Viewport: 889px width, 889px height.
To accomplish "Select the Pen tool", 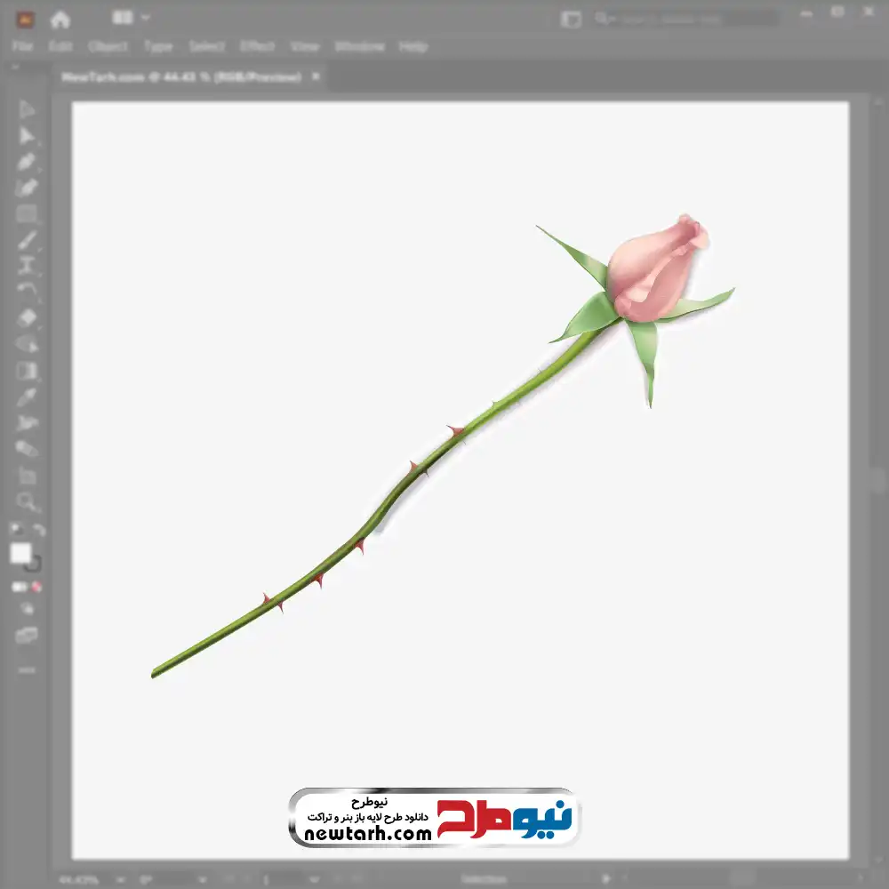I will (27, 162).
